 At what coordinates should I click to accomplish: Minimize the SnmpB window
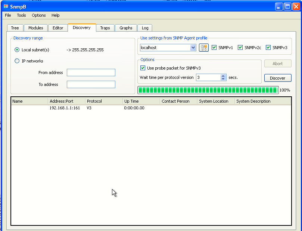point(278,7)
